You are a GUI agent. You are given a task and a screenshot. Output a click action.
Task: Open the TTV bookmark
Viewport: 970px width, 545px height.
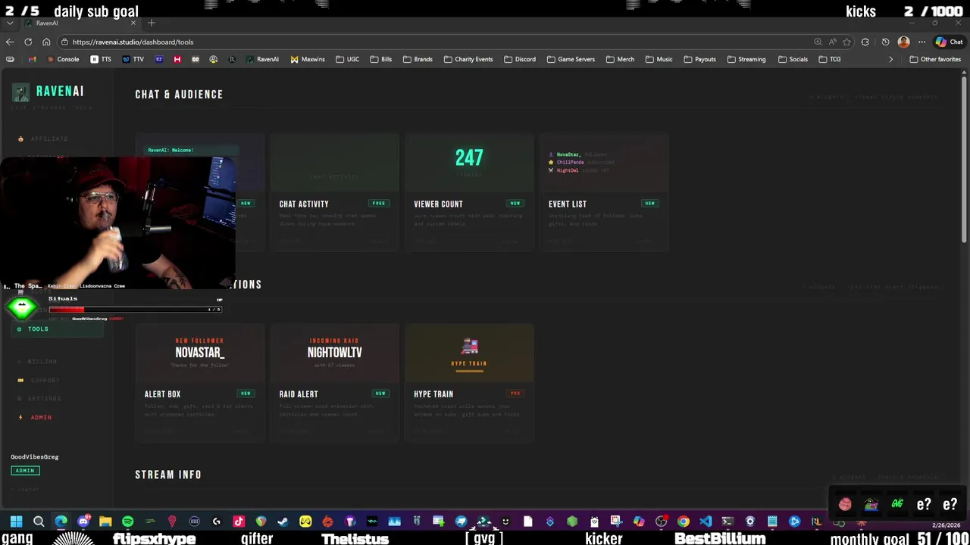133,59
